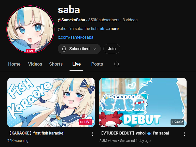Open the channel search magnifier icon
Viewport: 196px width, 147px height.
117,64
